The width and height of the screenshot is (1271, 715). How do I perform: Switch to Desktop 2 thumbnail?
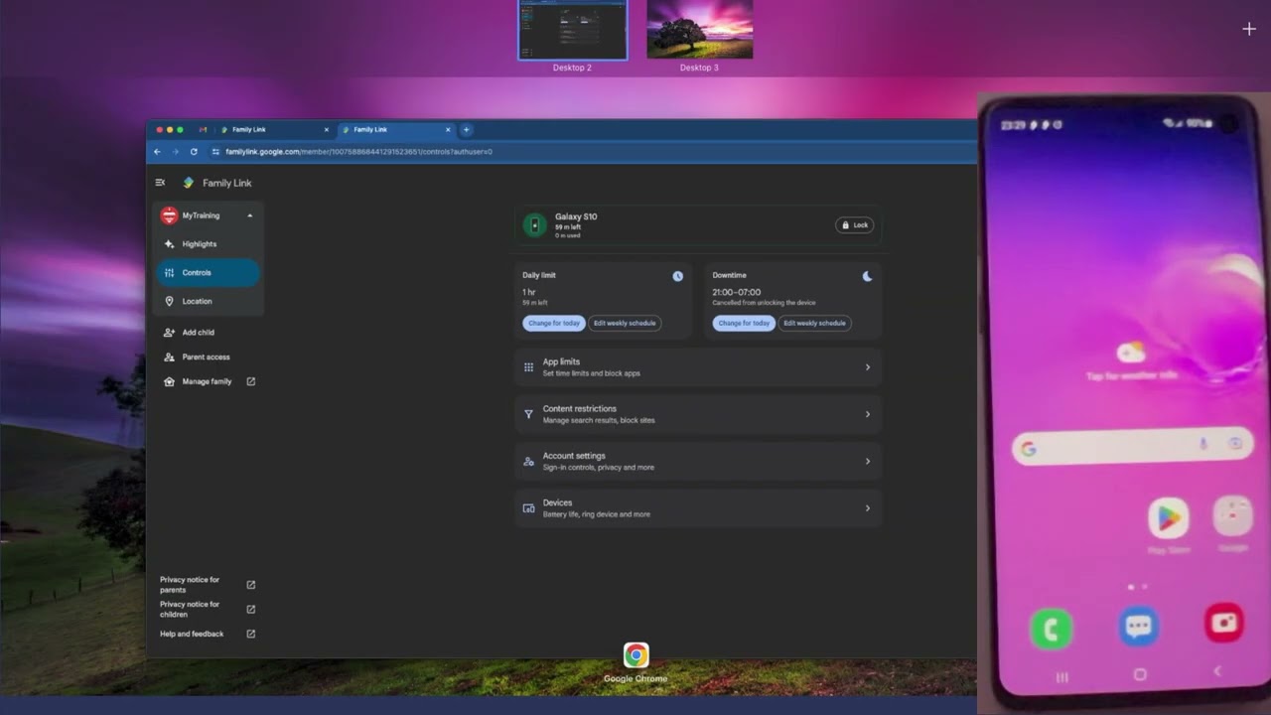(x=573, y=30)
